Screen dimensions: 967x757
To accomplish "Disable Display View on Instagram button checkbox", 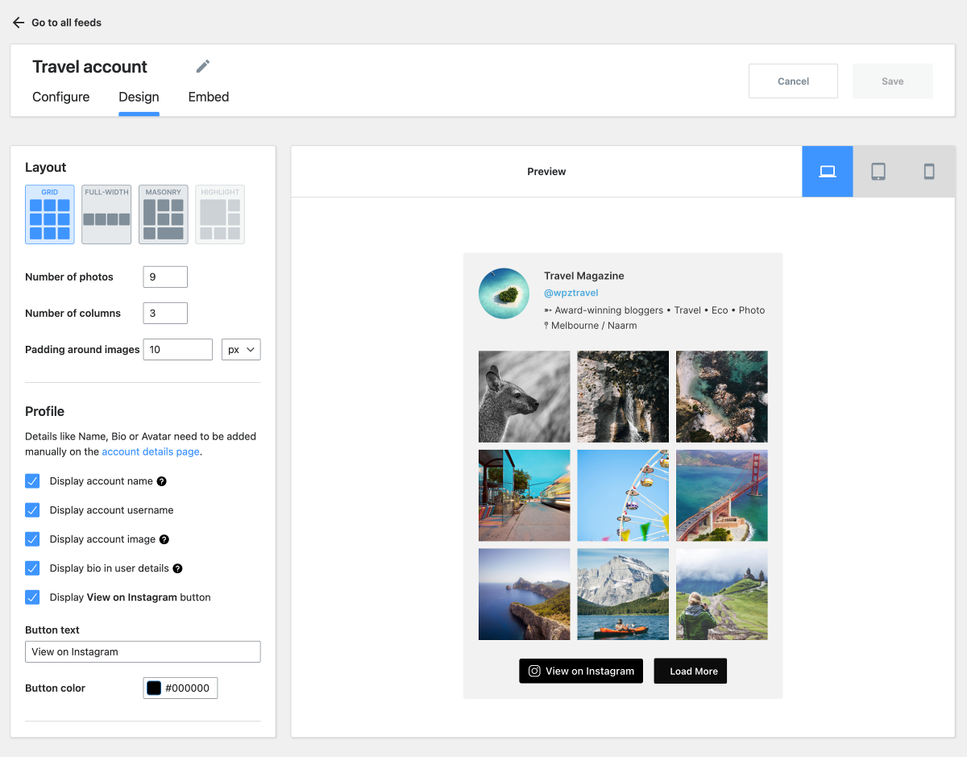I will [32, 597].
